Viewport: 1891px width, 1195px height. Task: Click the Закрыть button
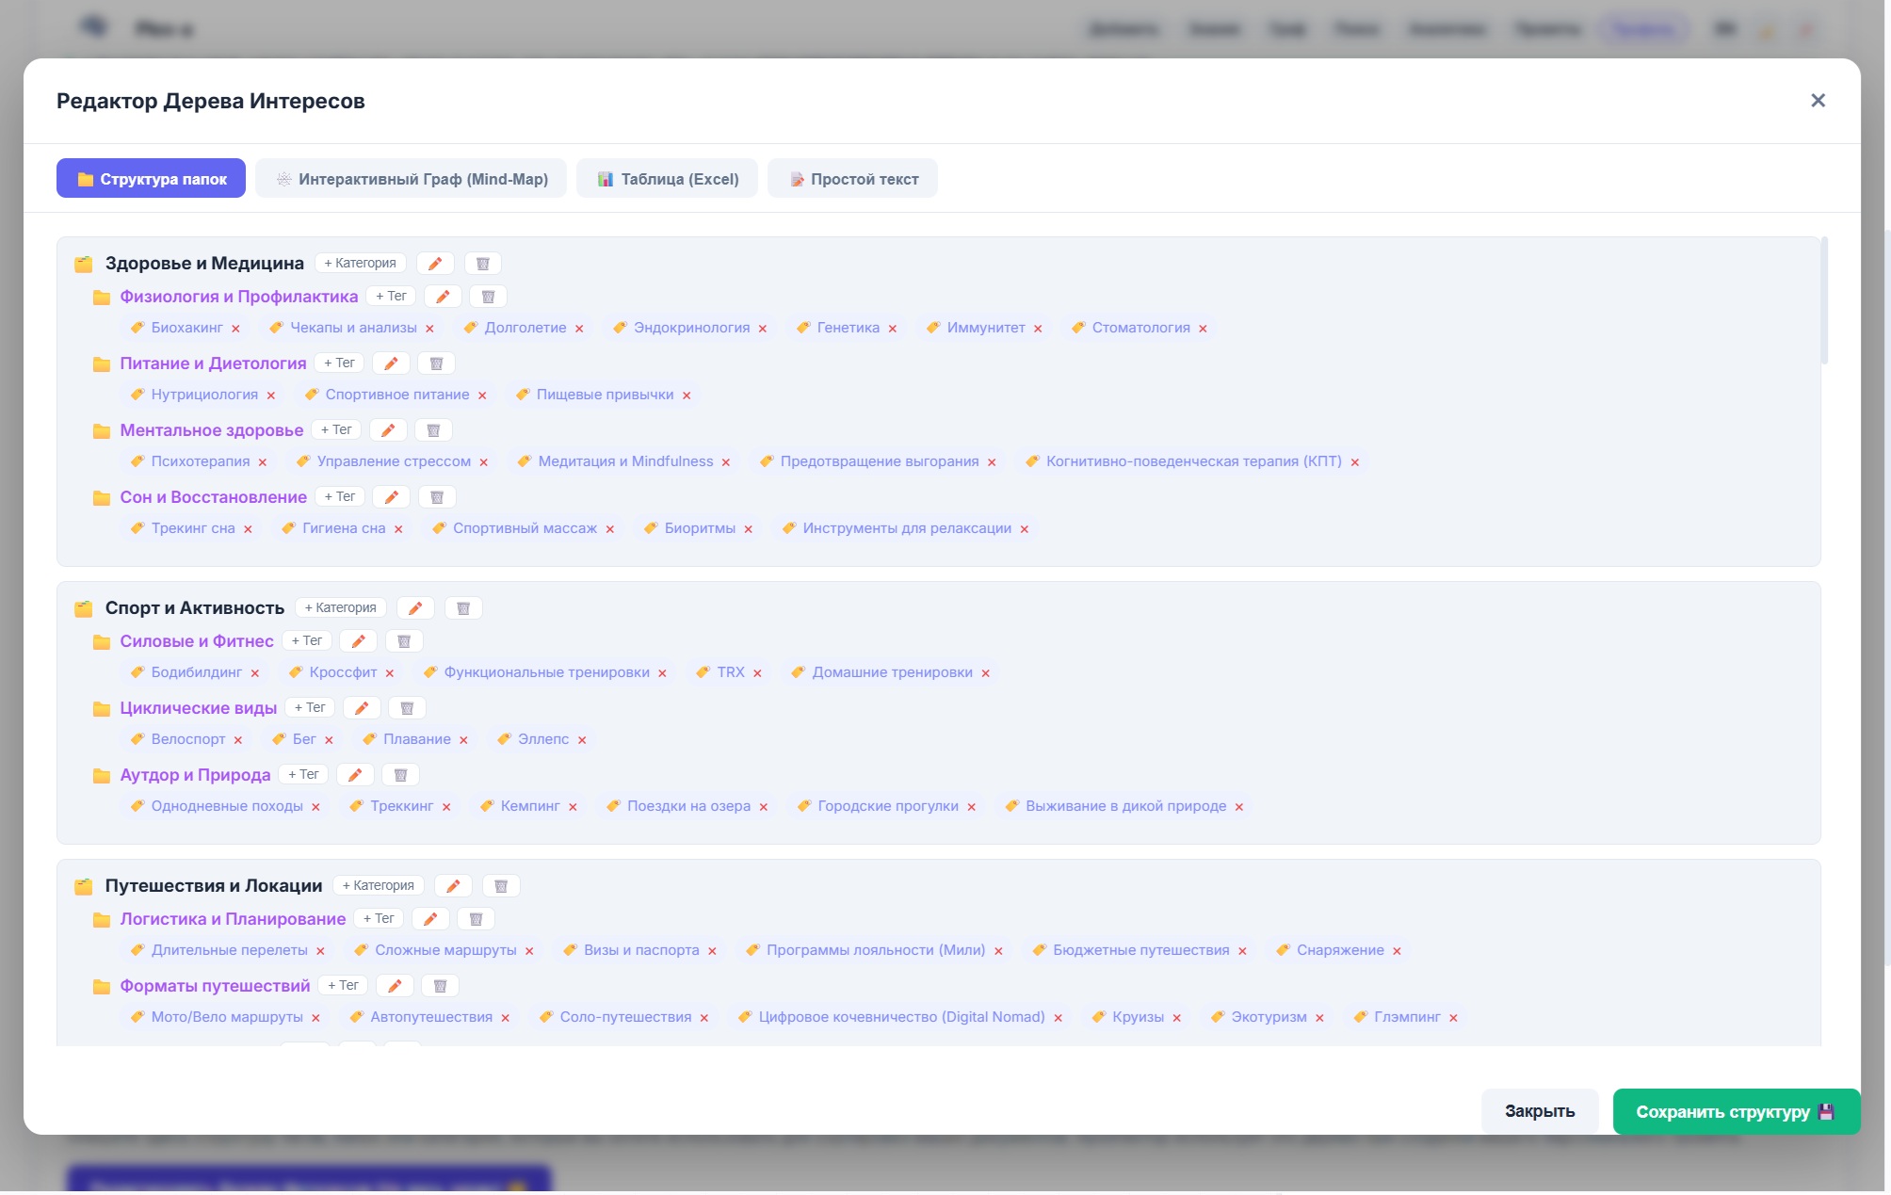(x=1539, y=1111)
